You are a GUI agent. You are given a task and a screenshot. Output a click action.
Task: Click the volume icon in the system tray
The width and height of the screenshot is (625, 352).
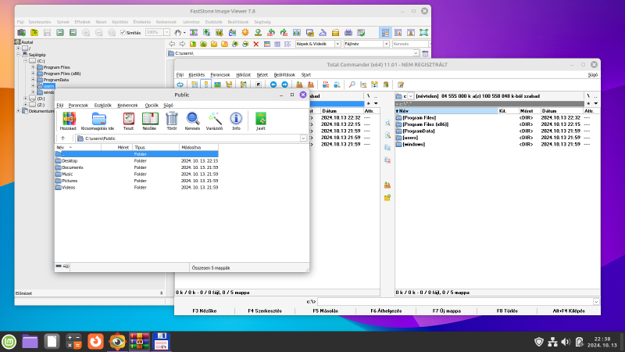tap(566, 342)
